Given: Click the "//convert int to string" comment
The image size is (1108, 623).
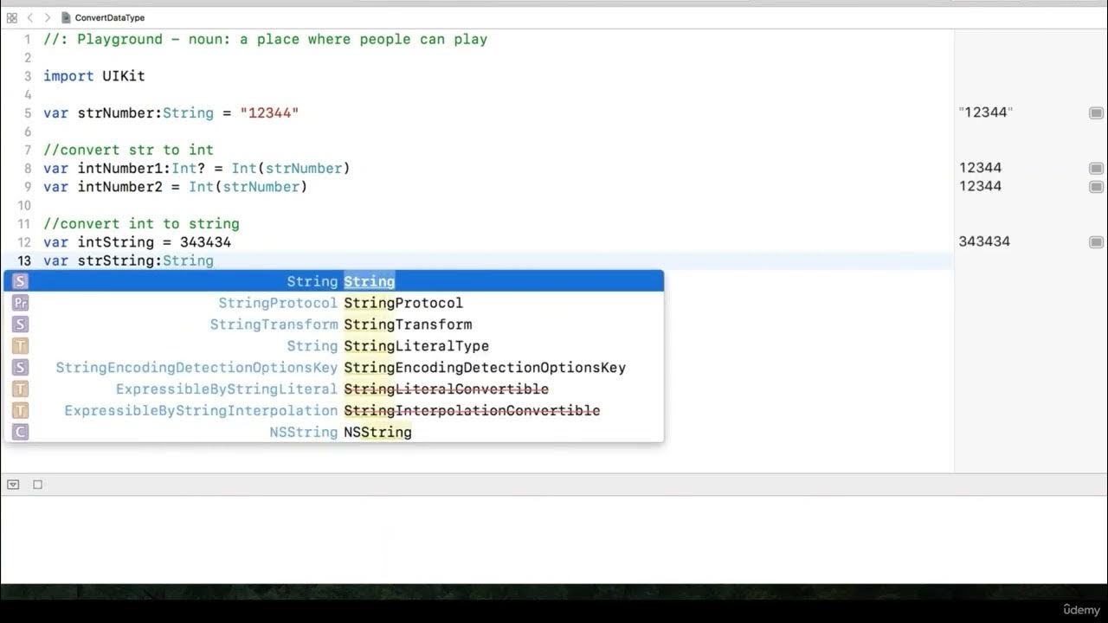Looking at the screenshot, I should pos(141,224).
